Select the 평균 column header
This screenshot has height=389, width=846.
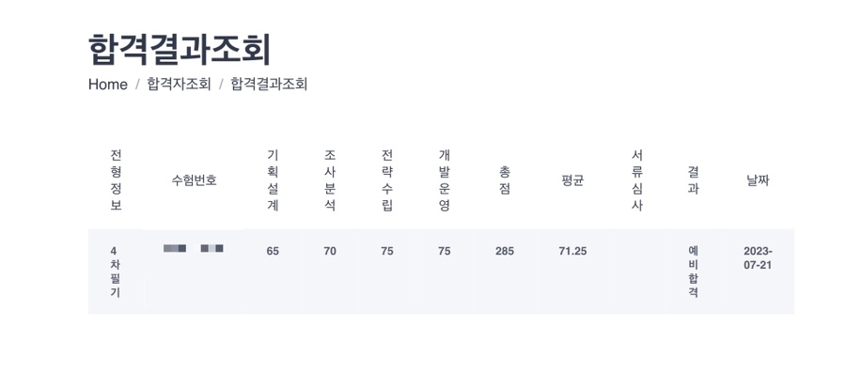pyautogui.click(x=572, y=180)
